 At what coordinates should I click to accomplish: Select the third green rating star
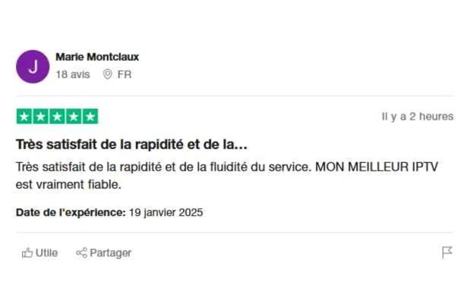[x=57, y=117]
